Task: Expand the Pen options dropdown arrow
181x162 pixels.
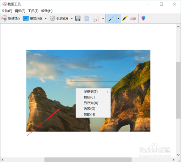Action: (118, 18)
